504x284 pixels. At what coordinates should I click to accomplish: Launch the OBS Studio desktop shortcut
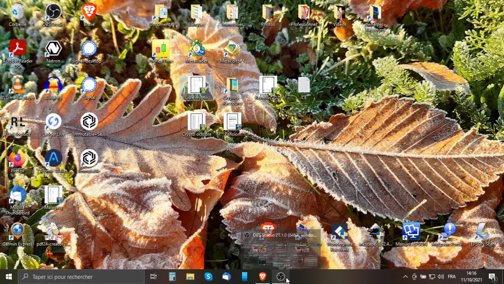point(53,15)
